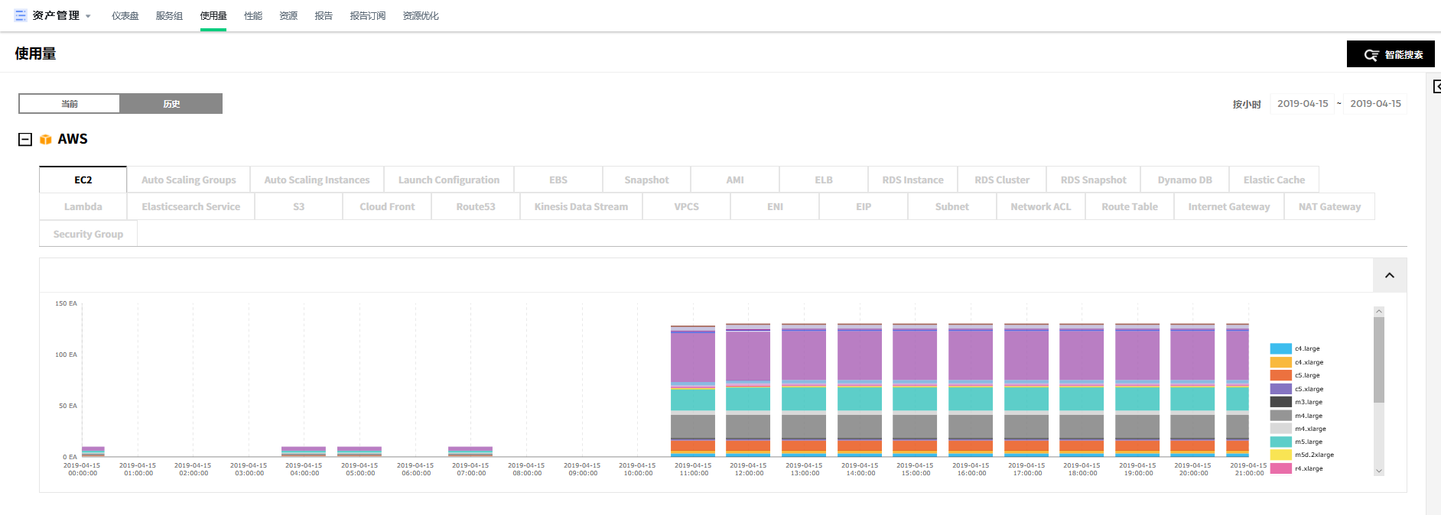Image resolution: width=1441 pixels, height=515 pixels.
Task: Select the Lambda resource tab
Action: point(83,206)
